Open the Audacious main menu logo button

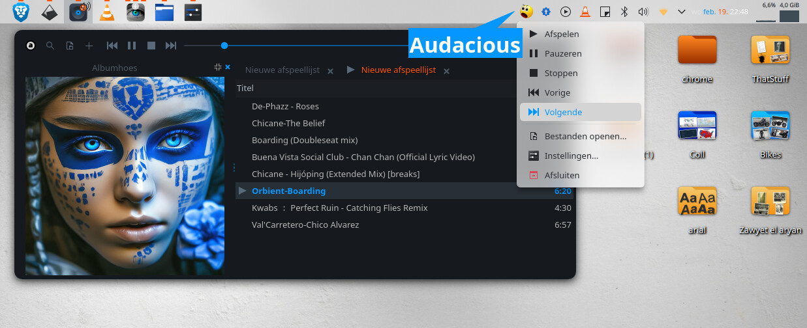[x=30, y=46]
